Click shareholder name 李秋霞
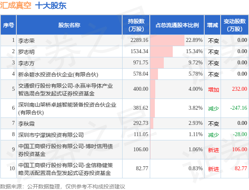 pyautogui.click(x=26, y=123)
